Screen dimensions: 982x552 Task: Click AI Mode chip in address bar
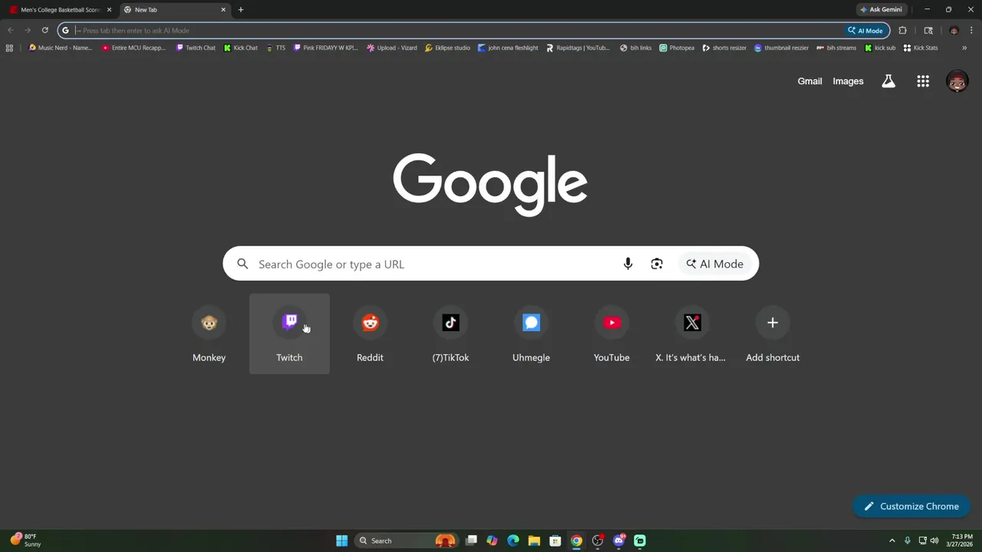(865, 31)
